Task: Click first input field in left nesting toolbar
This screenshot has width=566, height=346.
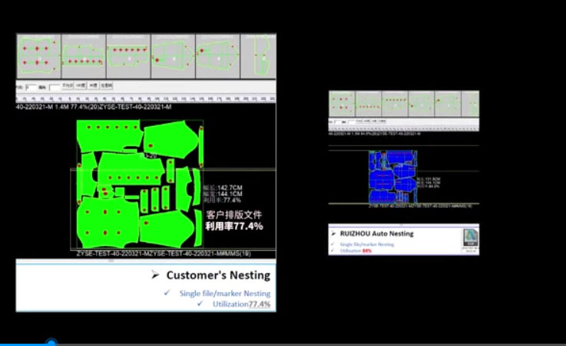Action: pos(30,86)
